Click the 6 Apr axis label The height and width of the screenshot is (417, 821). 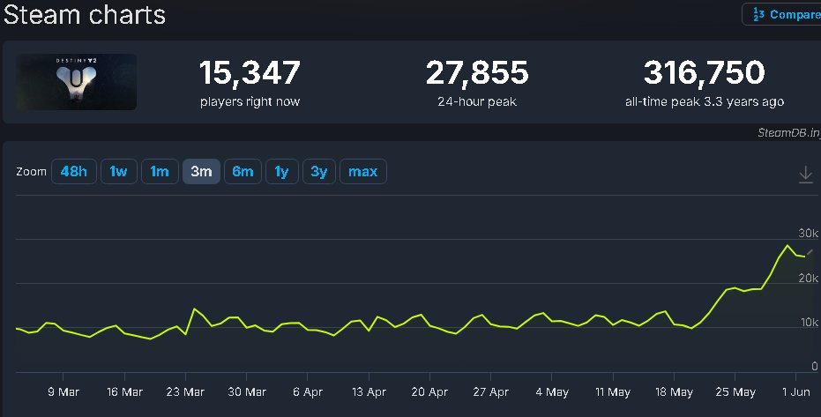308,392
